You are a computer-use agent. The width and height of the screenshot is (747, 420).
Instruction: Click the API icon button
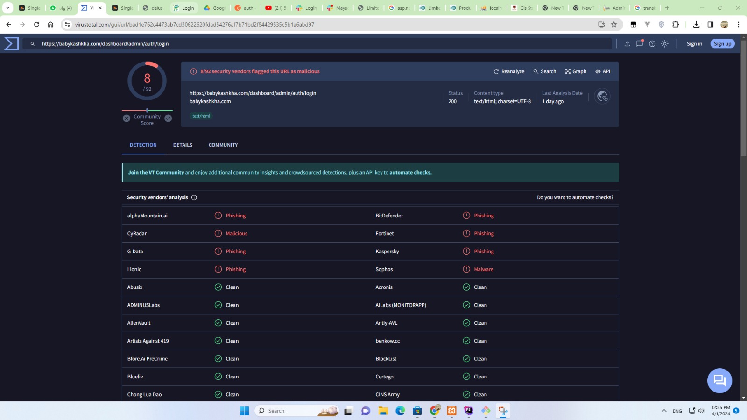coord(603,71)
